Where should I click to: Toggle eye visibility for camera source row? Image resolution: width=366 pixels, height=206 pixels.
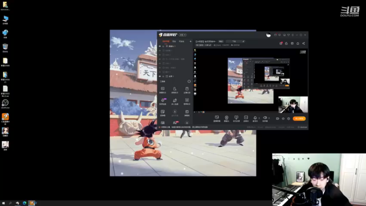pos(160,46)
